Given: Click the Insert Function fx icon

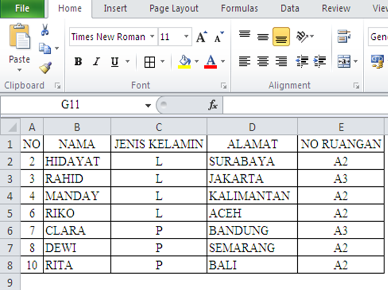Looking at the screenshot, I should [212, 105].
